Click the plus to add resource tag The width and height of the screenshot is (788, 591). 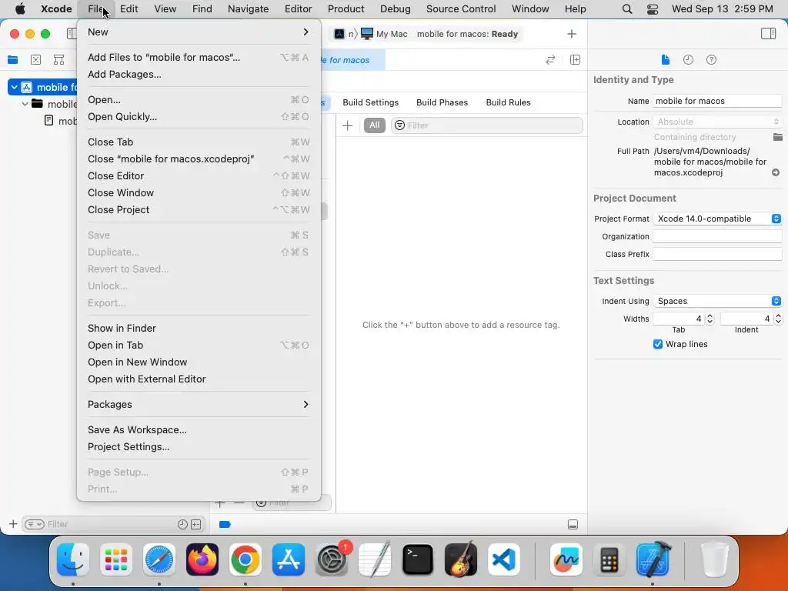[x=347, y=125]
